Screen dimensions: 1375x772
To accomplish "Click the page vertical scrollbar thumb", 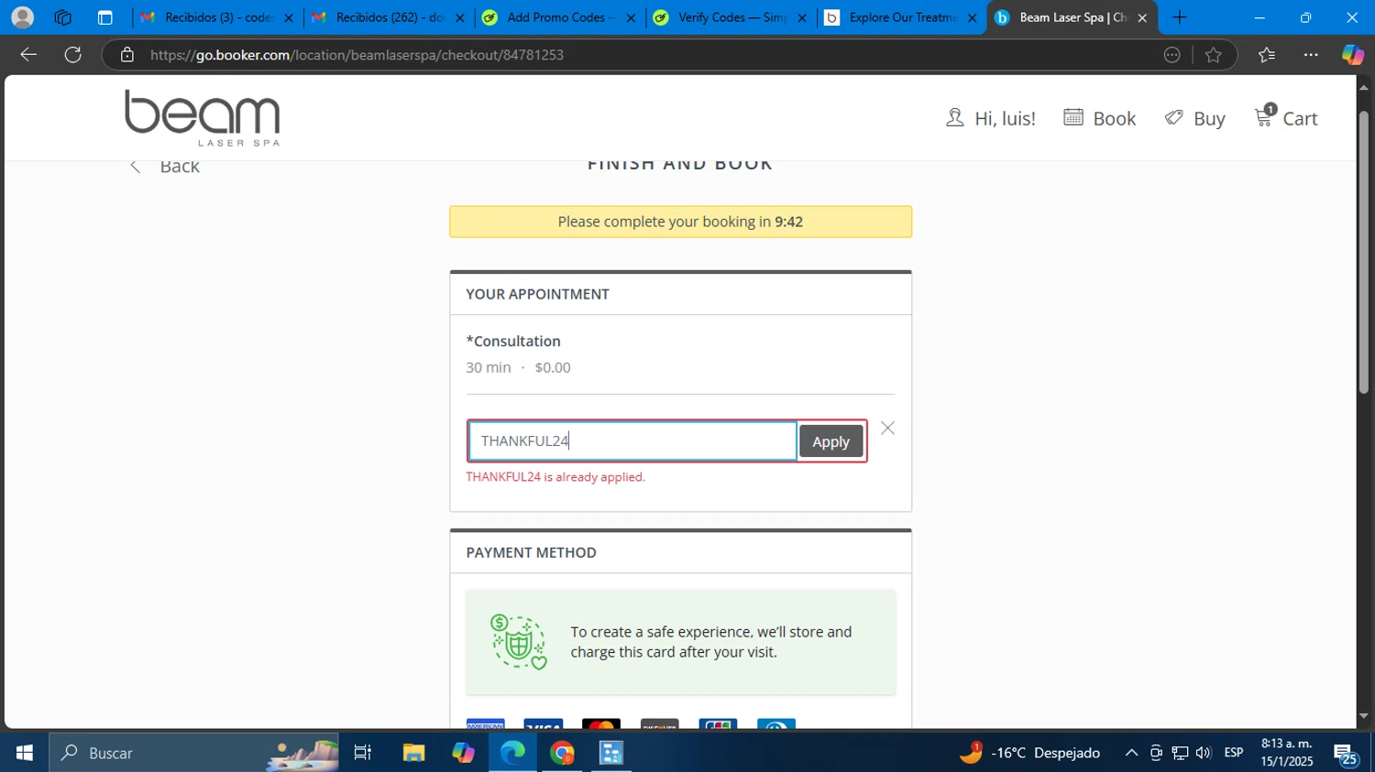I will coord(1364,252).
